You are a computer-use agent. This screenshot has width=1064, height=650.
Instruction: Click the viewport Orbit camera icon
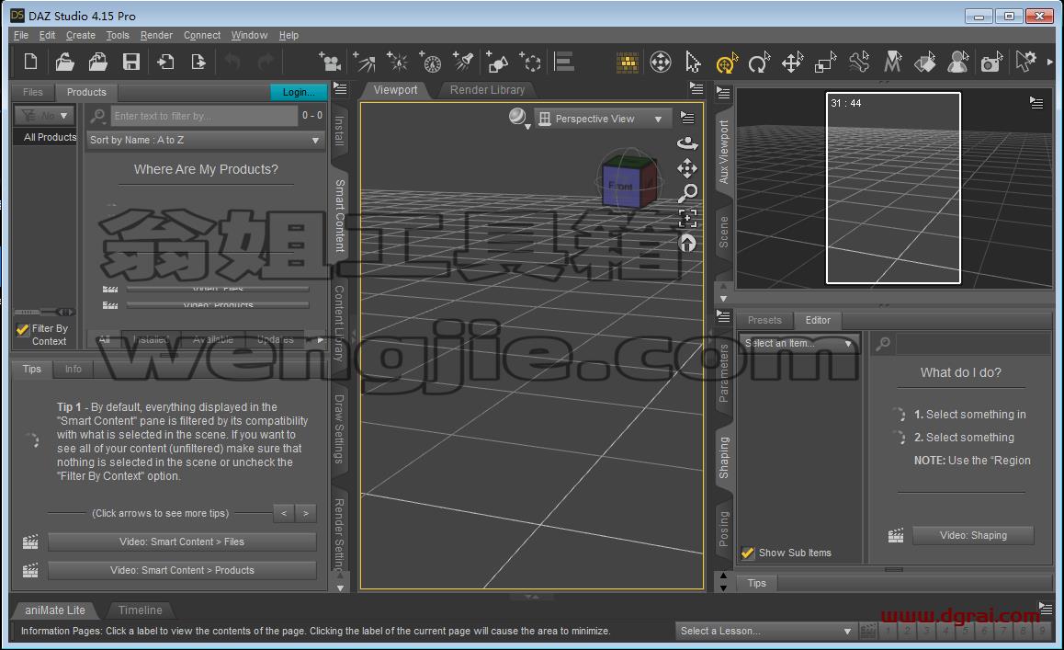click(687, 143)
